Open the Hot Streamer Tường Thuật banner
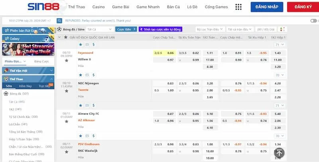This screenshot has width=319, height=162. (x=28, y=49)
